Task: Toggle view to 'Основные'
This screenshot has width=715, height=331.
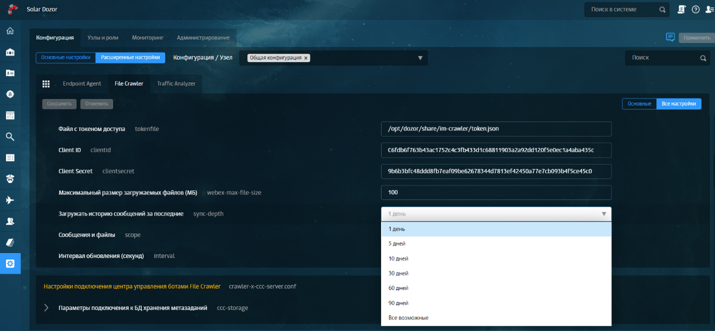Action: pyautogui.click(x=639, y=104)
